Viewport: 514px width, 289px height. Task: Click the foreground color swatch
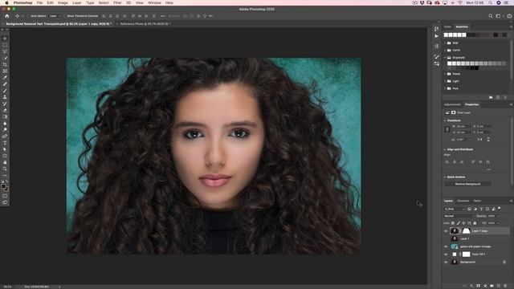[3, 187]
